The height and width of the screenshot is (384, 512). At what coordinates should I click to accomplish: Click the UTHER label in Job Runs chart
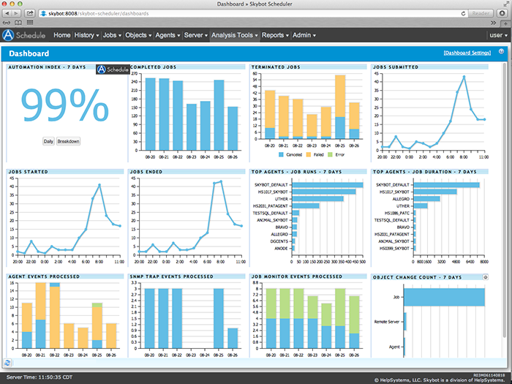(x=281, y=199)
